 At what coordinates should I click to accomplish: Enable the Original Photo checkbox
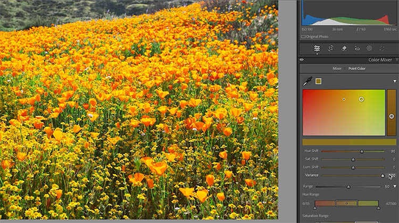(x=303, y=37)
